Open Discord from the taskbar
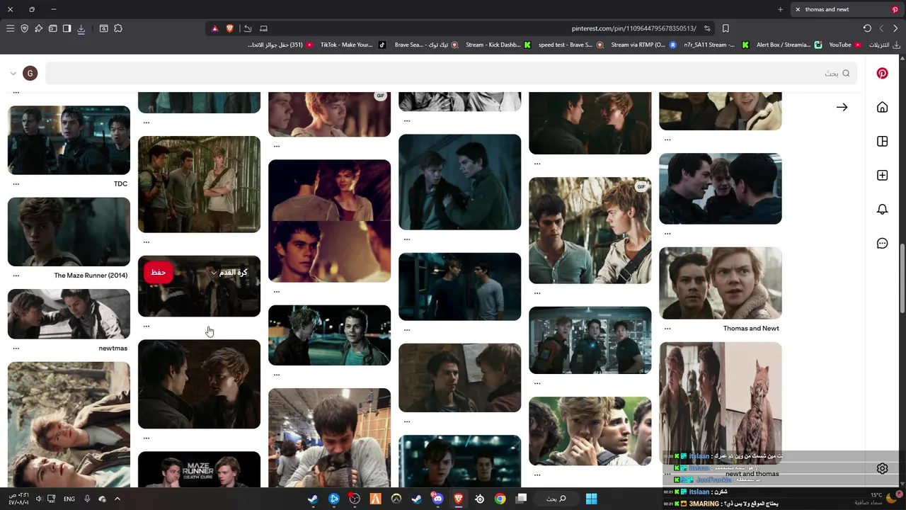Screen dimensions: 906x510 (437, 499)
